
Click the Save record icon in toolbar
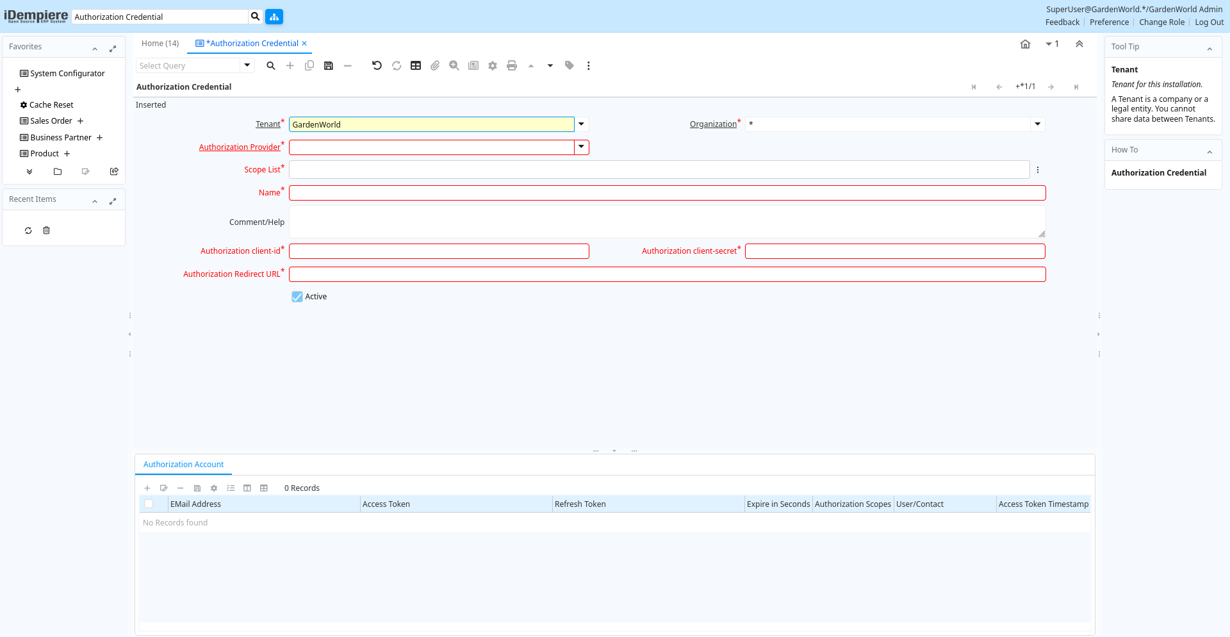click(329, 65)
